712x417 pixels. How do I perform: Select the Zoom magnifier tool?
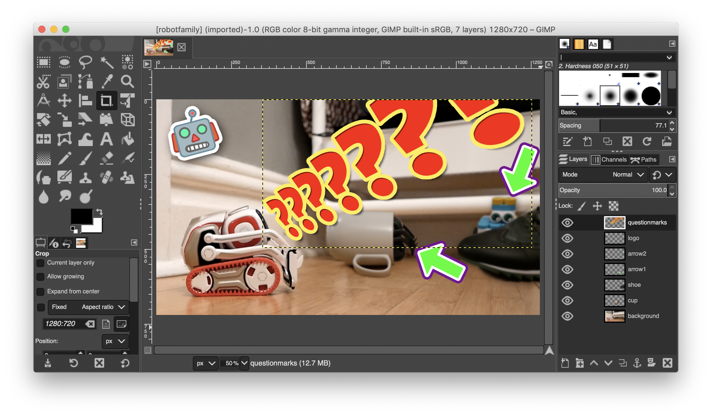point(127,82)
